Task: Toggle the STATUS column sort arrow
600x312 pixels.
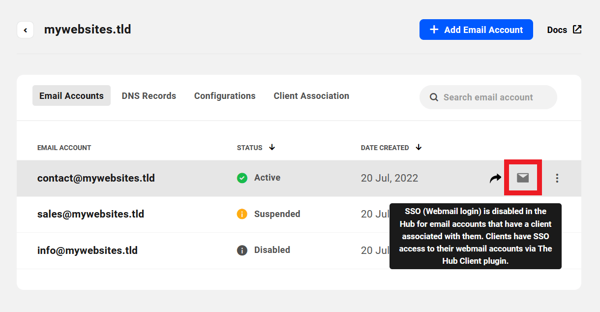Action: pos(272,147)
